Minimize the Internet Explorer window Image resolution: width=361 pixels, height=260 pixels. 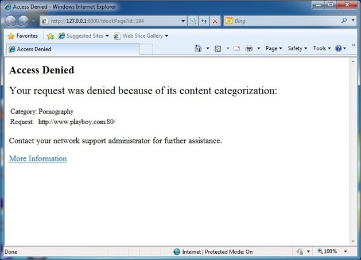(319, 5)
